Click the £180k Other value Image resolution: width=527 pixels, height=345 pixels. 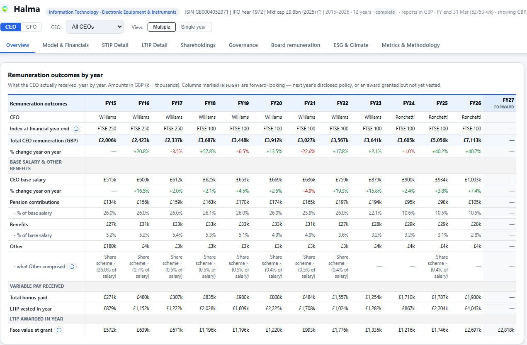(110, 246)
